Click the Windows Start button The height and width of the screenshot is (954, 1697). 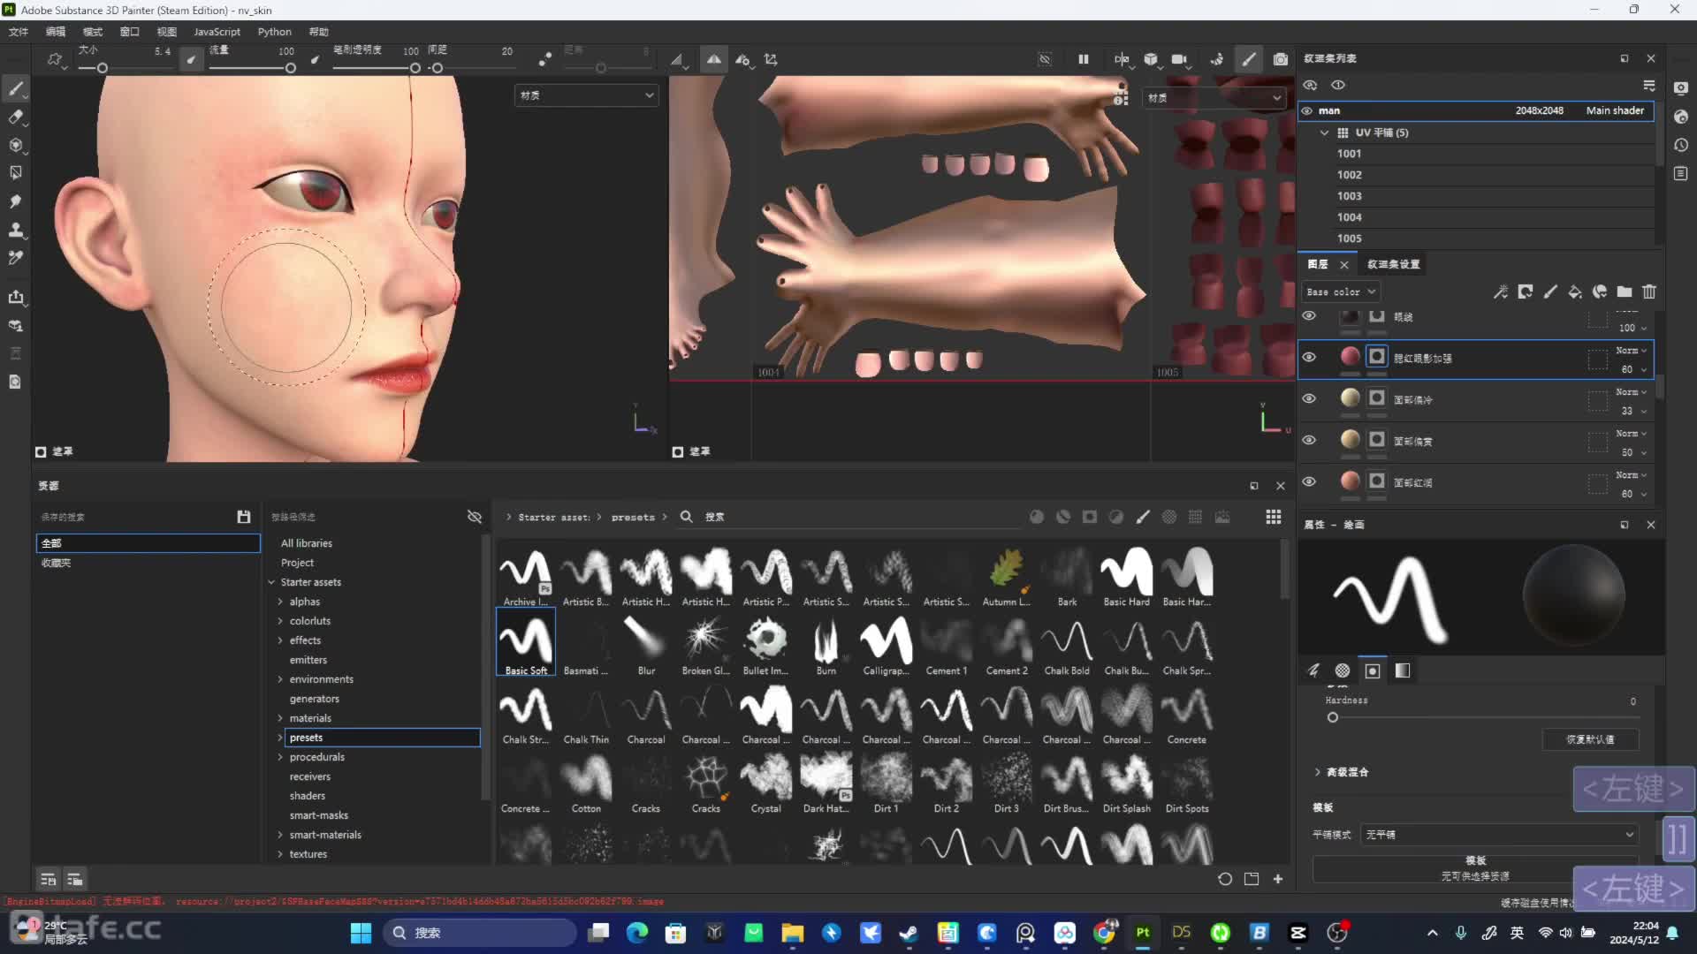coord(361,933)
